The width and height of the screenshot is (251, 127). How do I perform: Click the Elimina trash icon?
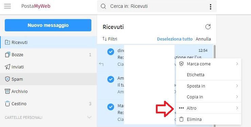[181, 119]
